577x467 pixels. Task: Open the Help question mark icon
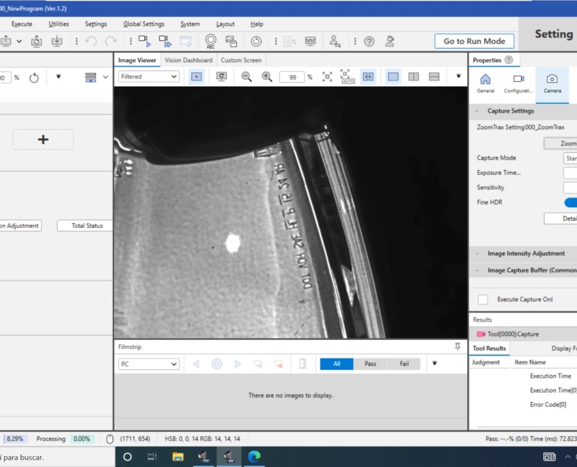tap(369, 41)
